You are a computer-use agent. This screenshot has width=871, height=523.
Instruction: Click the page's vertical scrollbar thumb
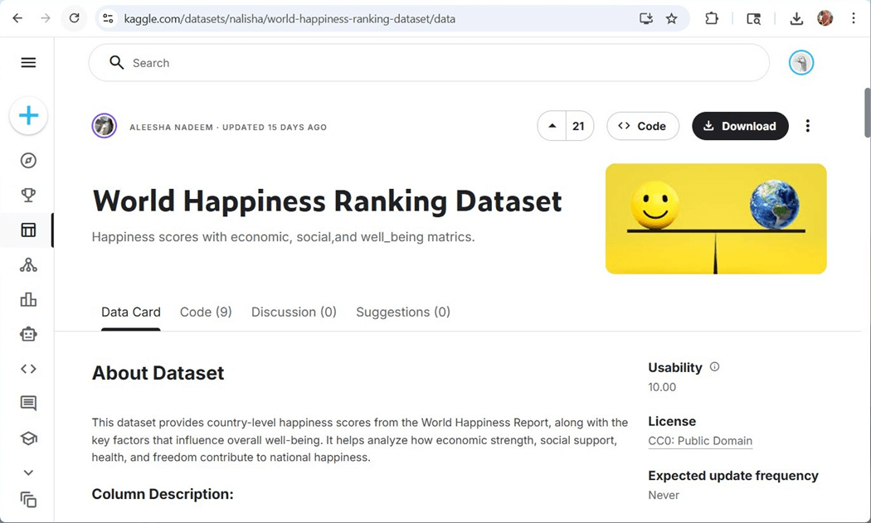[x=867, y=108]
